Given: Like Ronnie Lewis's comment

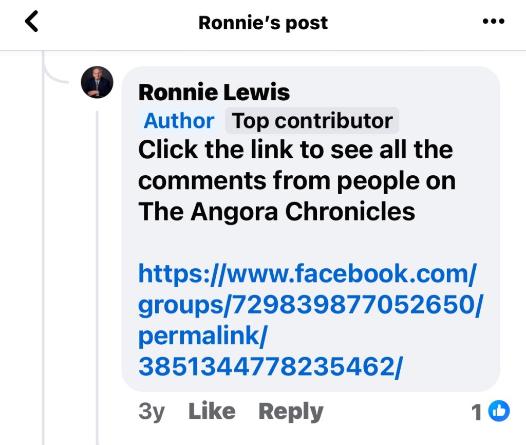Looking at the screenshot, I should (x=212, y=411).
